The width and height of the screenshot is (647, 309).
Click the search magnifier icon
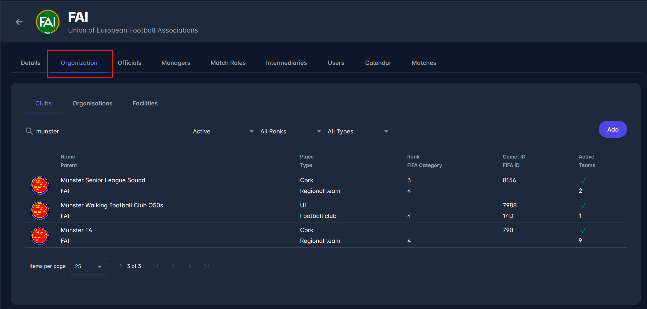29,131
